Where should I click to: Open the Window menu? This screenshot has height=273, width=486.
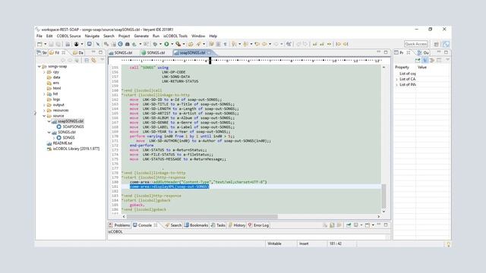point(198,36)
